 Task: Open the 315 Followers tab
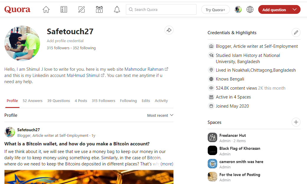coord(103,101)
